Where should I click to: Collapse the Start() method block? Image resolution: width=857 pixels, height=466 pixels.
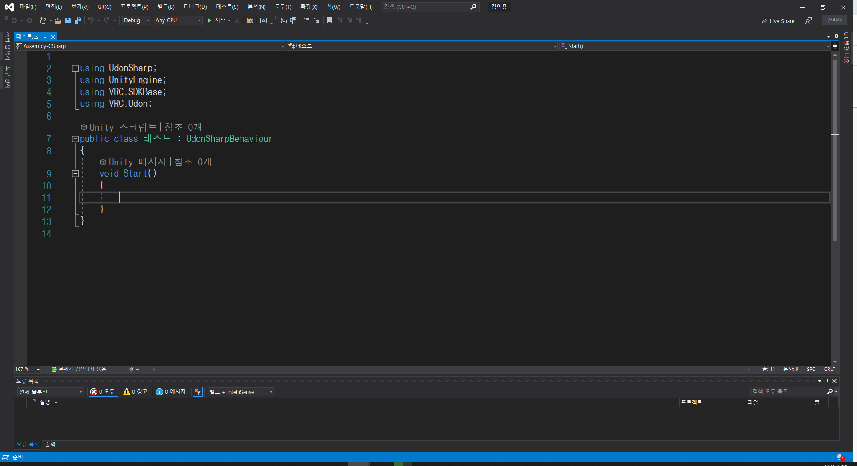[76, 174]
